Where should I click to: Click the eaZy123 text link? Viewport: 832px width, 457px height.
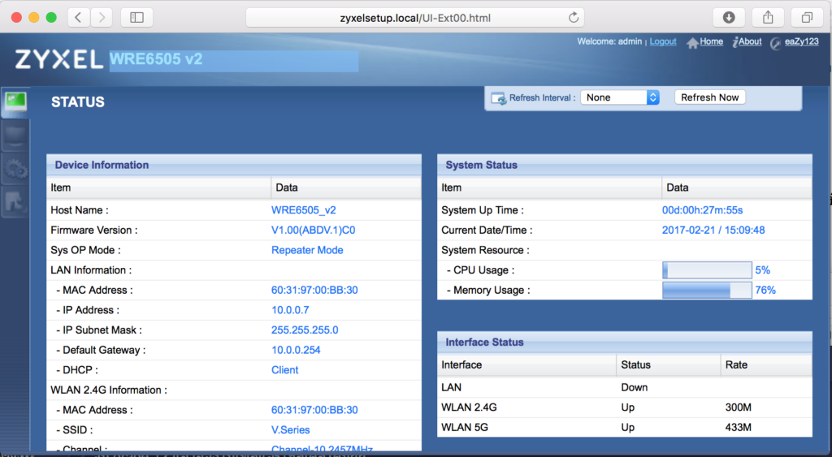[801, 42]
